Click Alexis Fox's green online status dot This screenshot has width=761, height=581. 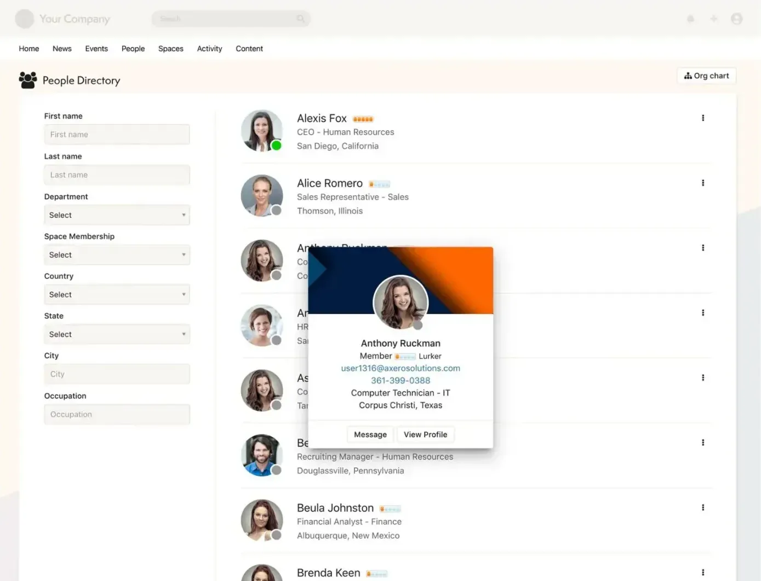[277, 146]
